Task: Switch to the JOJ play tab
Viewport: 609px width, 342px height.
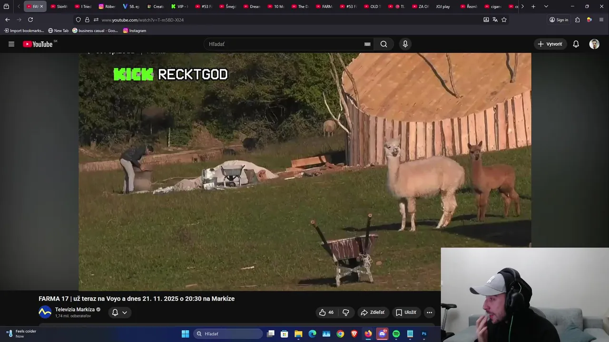Action: (x=444, y=6)
